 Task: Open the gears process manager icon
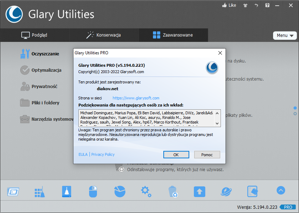[x=146, y=192]
